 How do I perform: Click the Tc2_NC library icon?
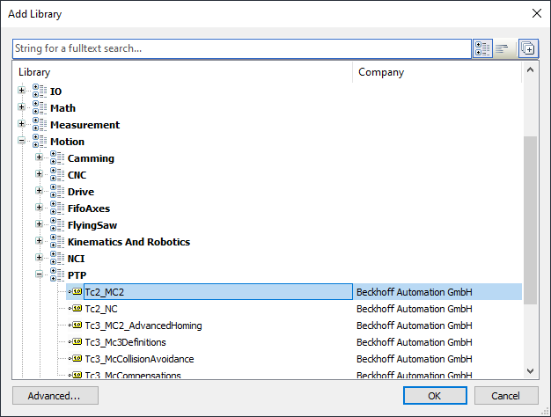76,308
